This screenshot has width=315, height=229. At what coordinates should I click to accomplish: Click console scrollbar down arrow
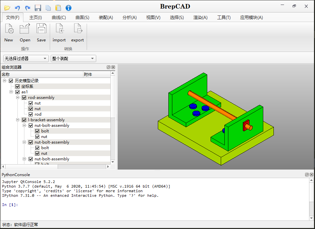tap(311, 218)
